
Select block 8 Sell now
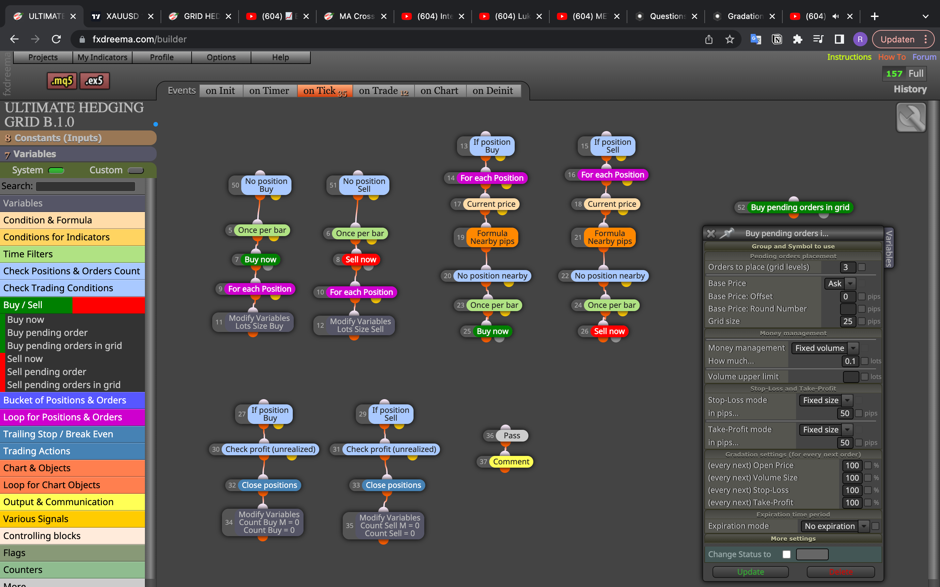point(361,259)
